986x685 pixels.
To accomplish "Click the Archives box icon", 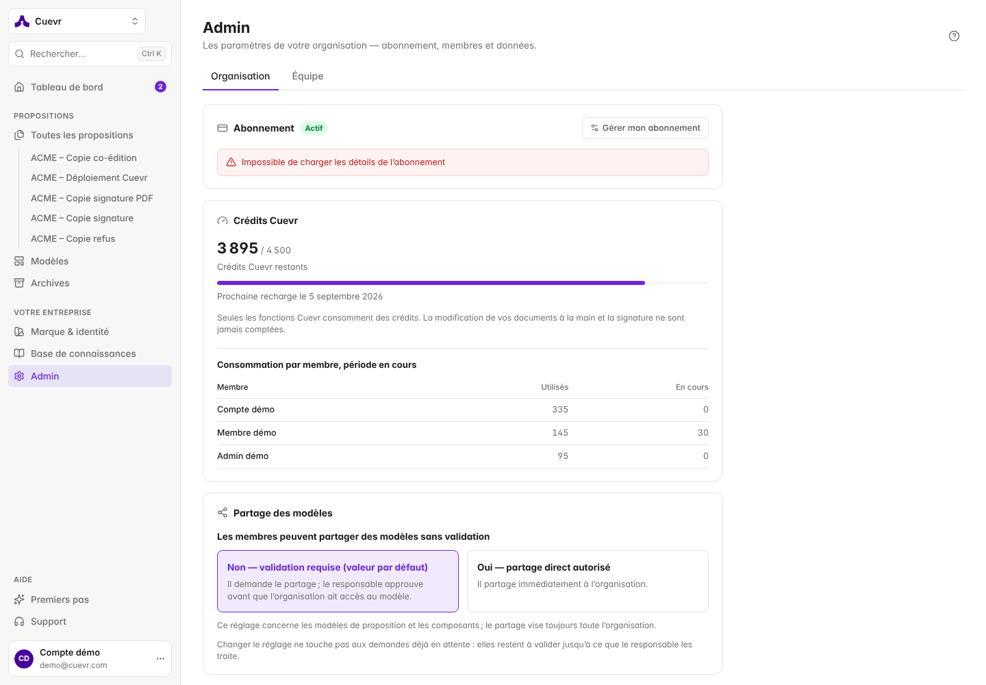I will [x=19, y=283].
